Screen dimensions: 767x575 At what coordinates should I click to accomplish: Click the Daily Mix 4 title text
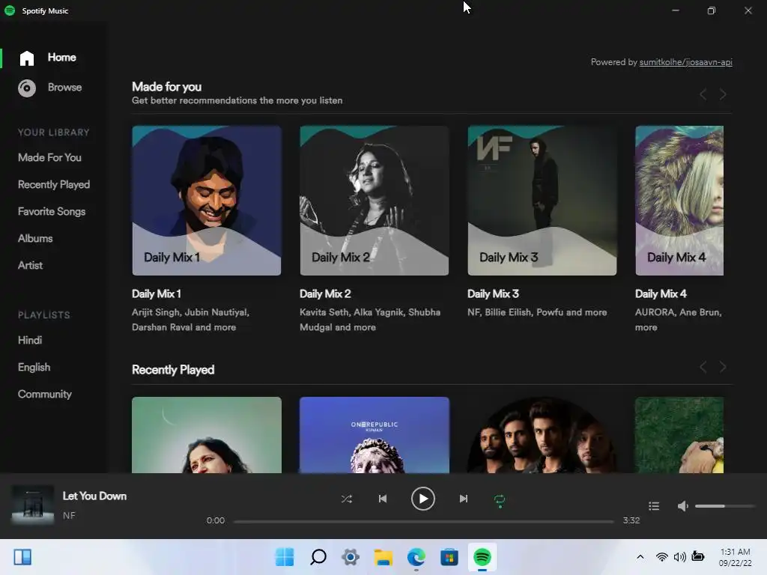tap(661, 293)
